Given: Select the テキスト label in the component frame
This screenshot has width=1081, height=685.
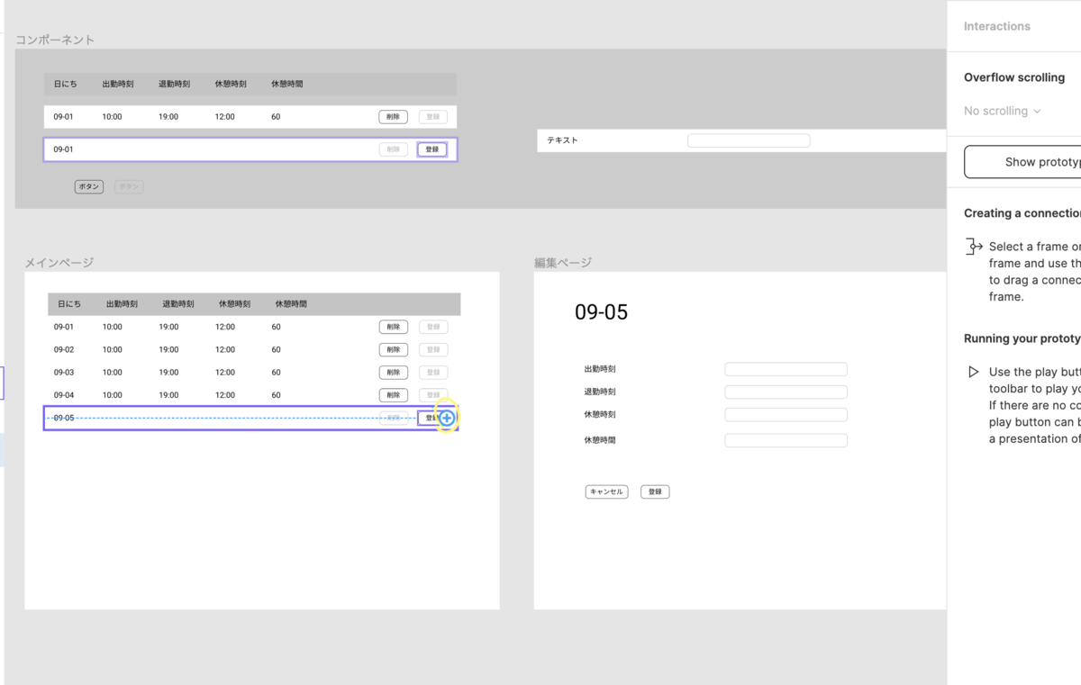Looking at the screenshot, I should pos(562,140).
